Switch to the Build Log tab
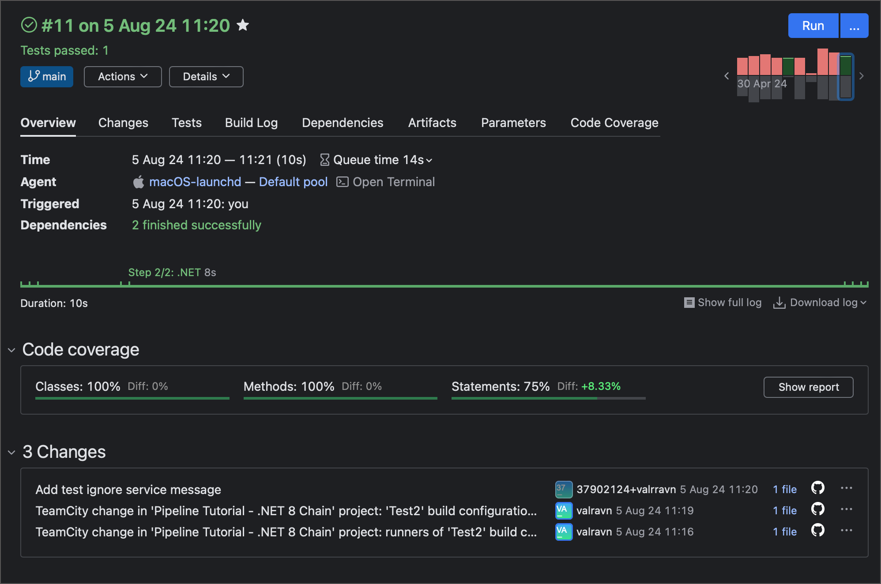This screenshot has width=881, height=584. [251, 123]
